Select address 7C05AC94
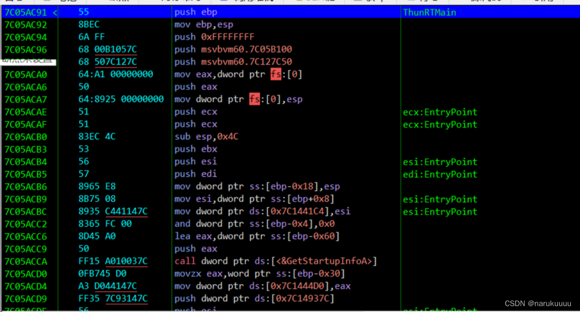The image size is (580, 312). click(26, 38)
